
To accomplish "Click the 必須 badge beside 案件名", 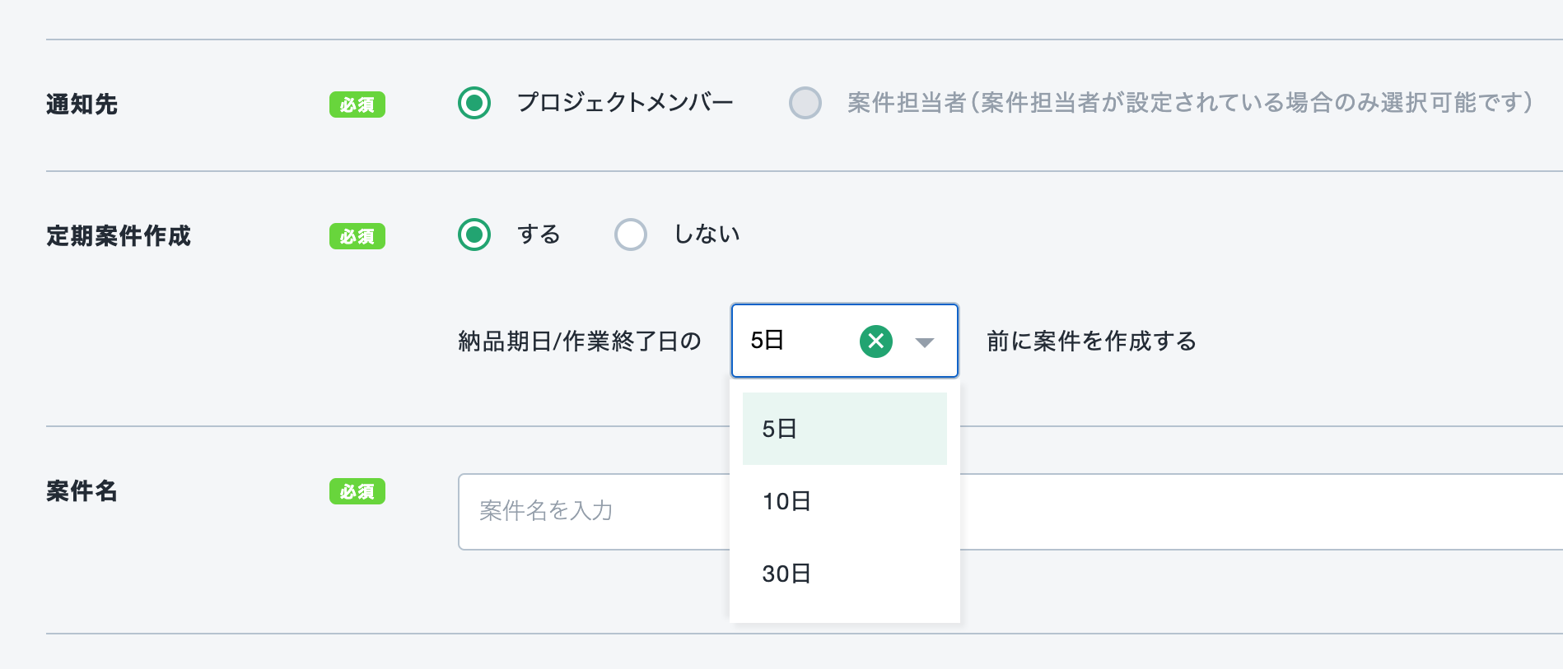I will point(357,491).
